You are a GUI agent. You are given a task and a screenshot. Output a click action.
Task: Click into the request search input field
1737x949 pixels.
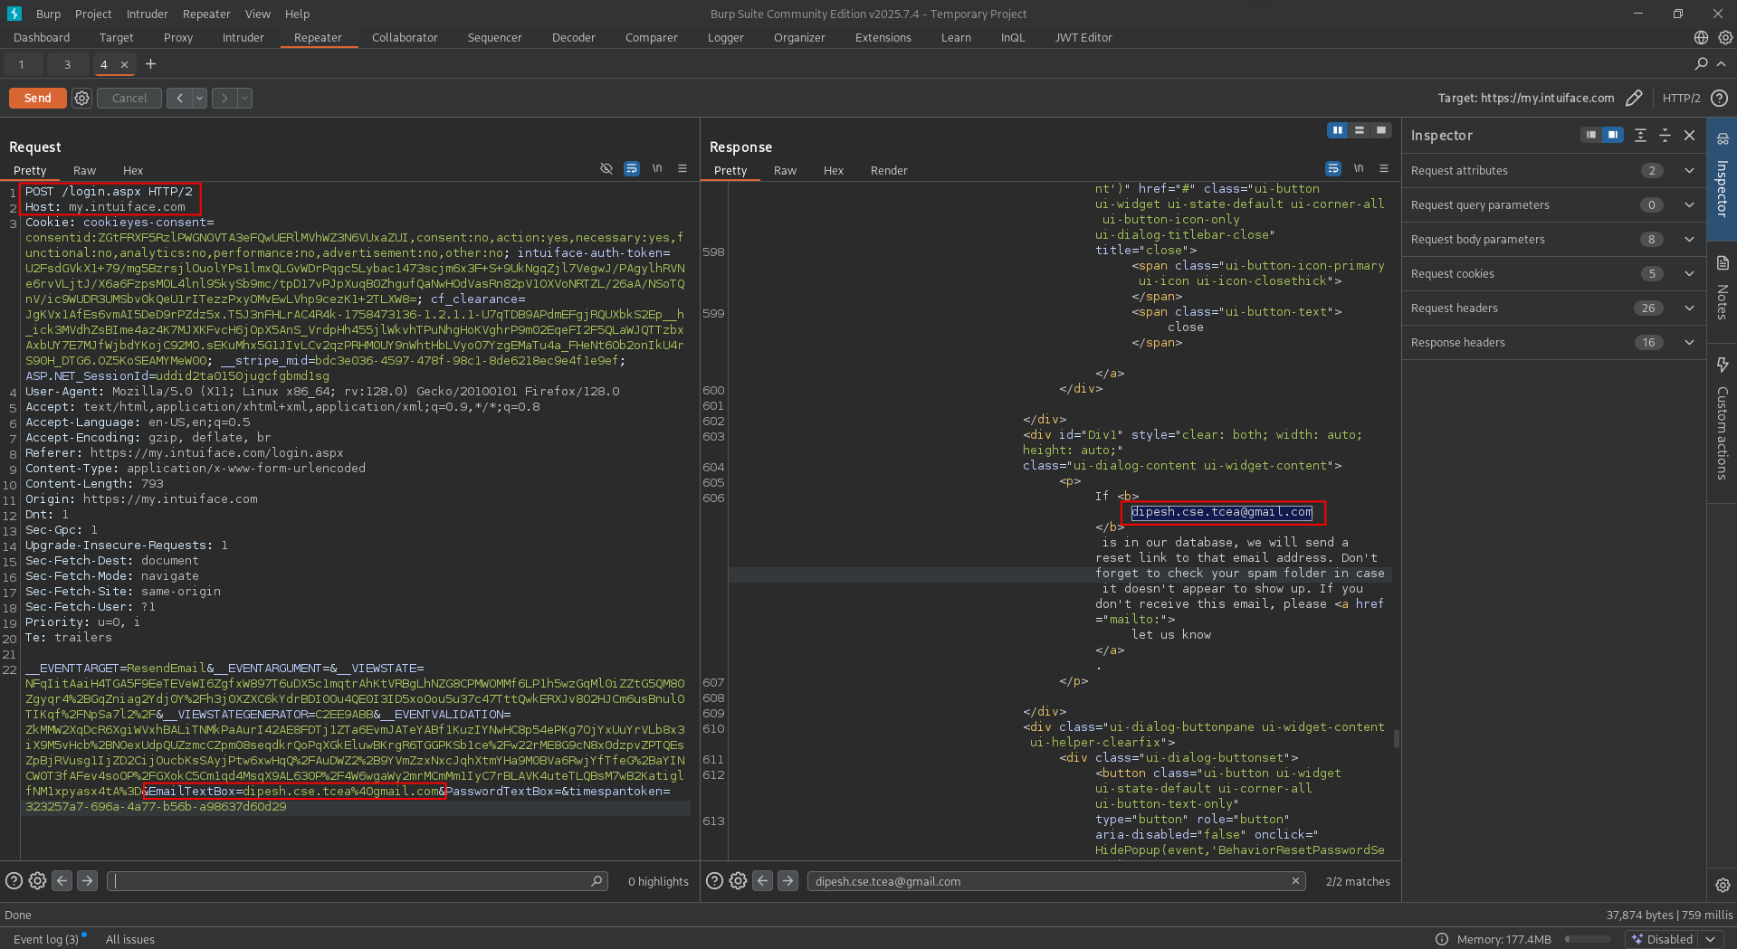coord(351,881)
